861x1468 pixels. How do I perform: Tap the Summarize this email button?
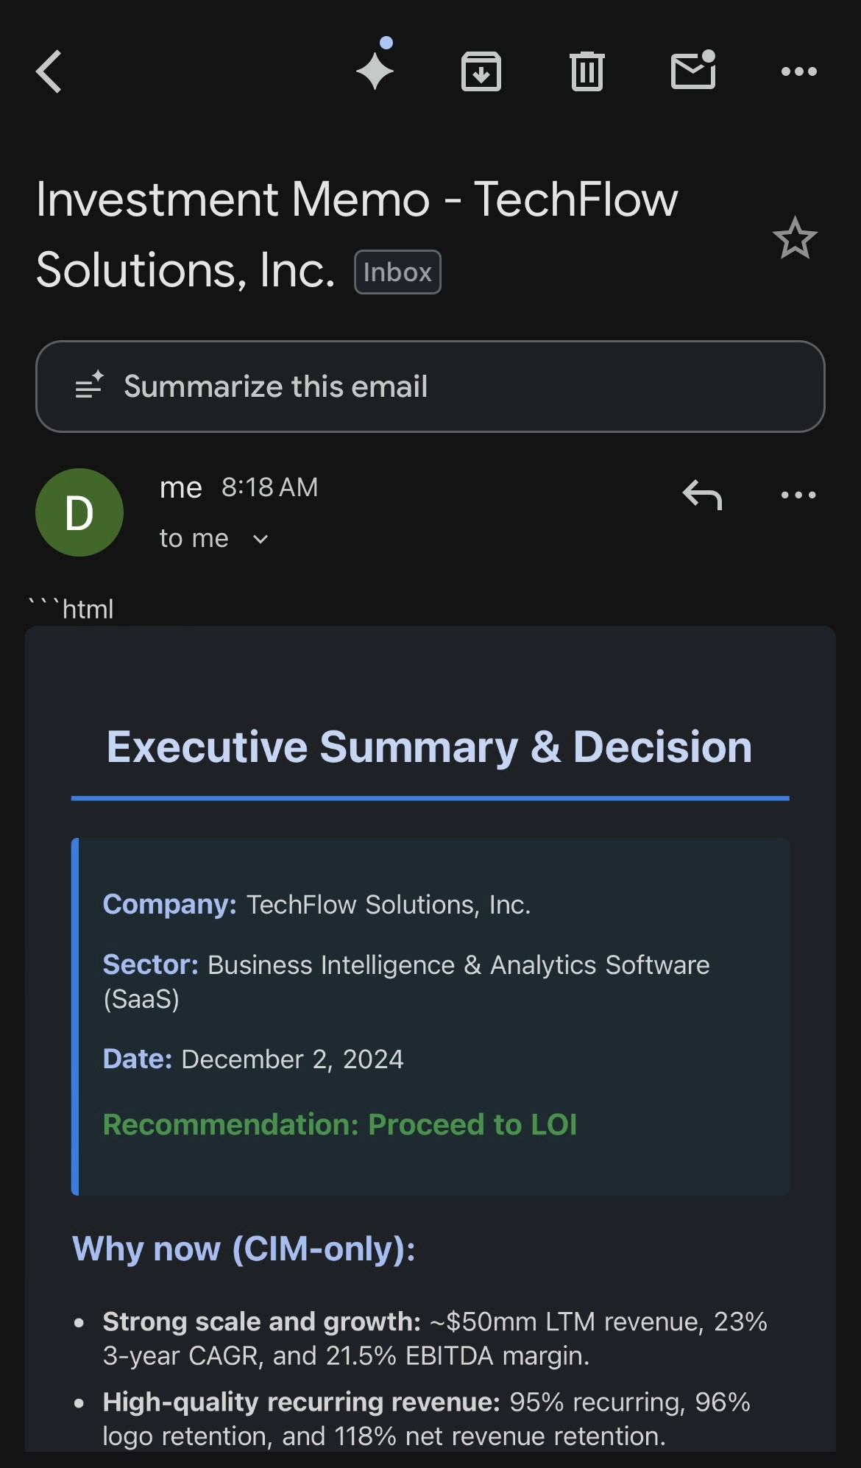click(430, 387)
